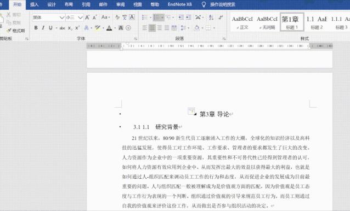Image resolution: width=350 pixels, height=211 pixels.
Task: Switch to the 插入 (Insert) tab
Action: click(34, 4)
